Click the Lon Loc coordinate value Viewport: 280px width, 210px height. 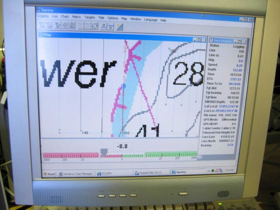227,111
